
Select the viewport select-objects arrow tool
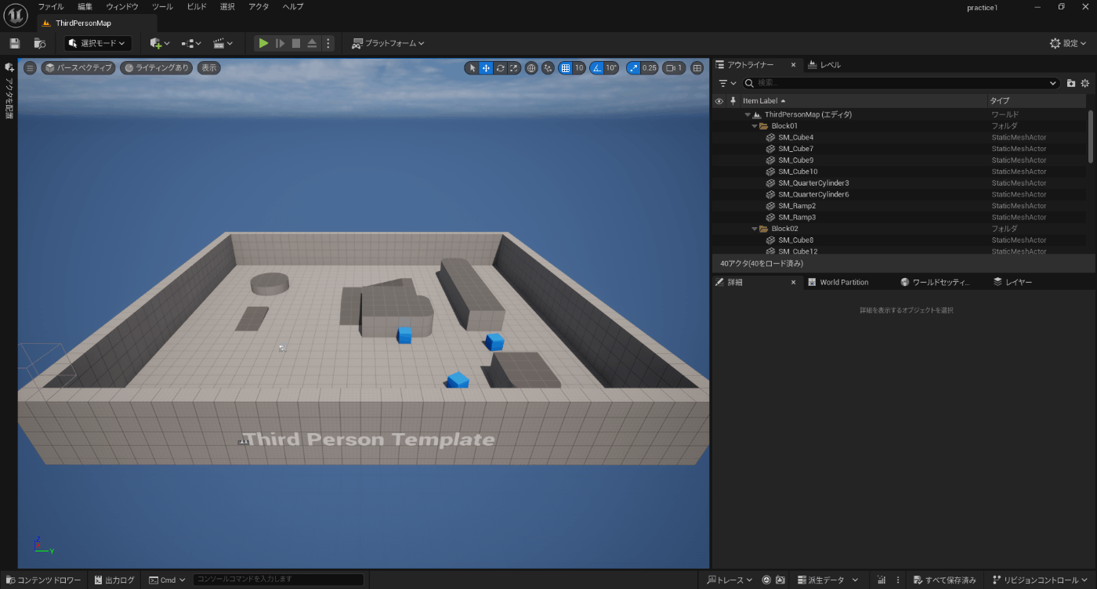pos(472,68)
